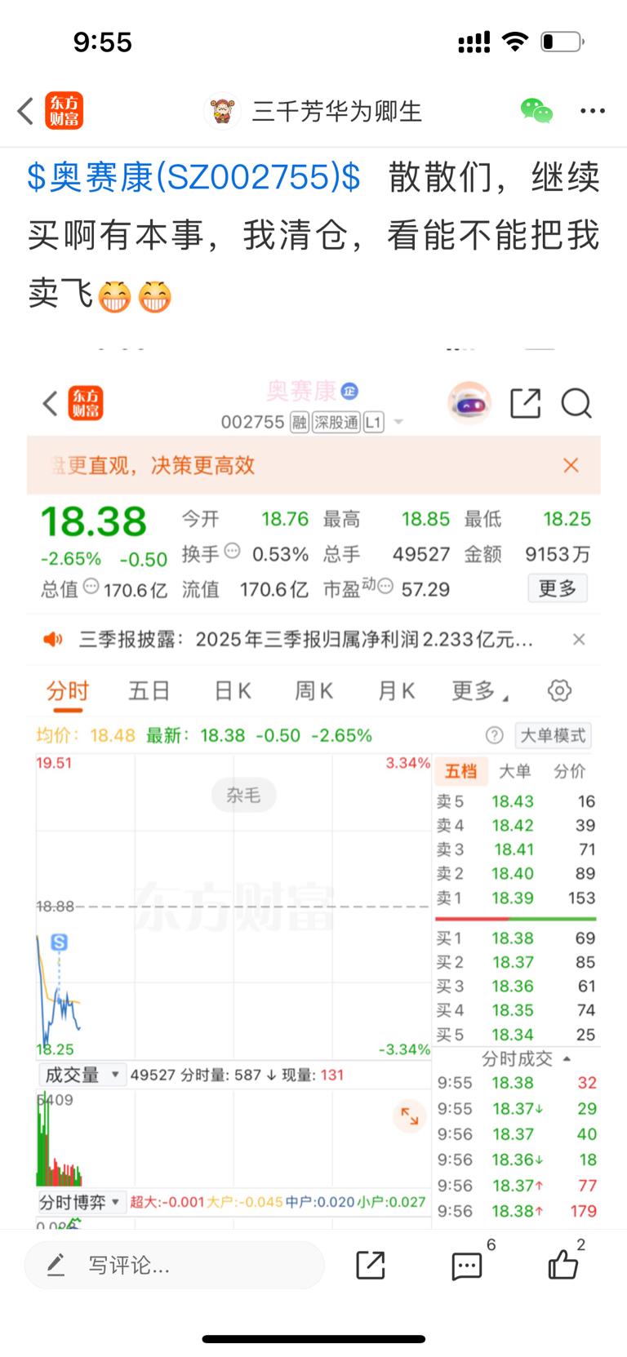Select the 分价 tab
This screenshot has height=1357, width=627.
click(x=570, y=771)
